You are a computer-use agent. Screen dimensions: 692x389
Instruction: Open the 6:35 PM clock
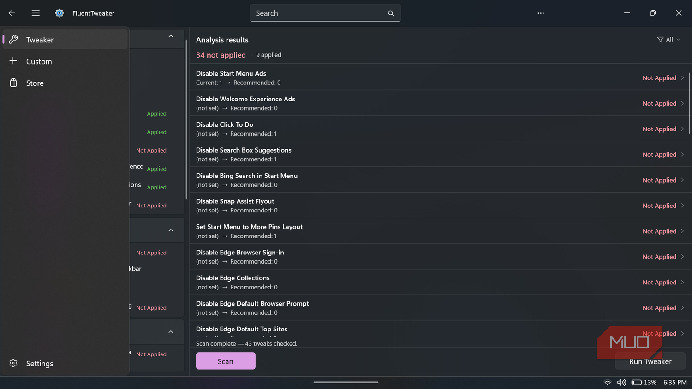click(675, 383)
